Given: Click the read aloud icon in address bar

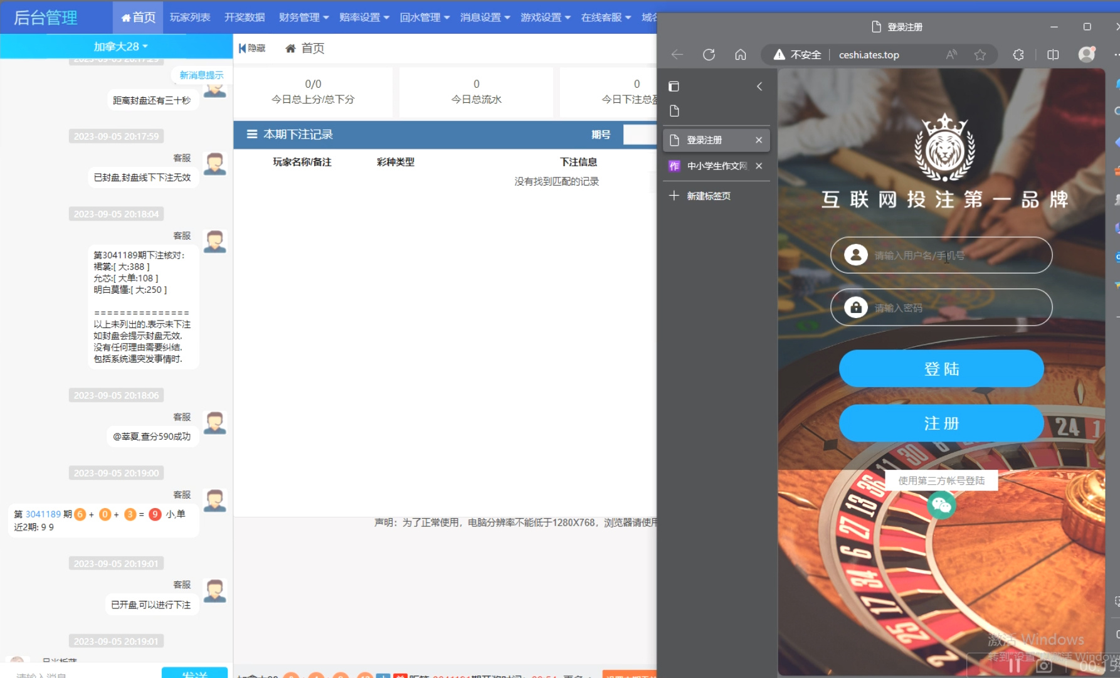Looking at the screenshot, I should tap(951, 55).
